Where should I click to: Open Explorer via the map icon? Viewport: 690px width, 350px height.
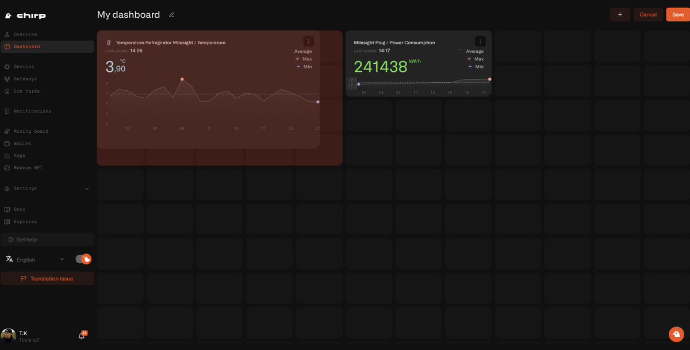click(x=7, y=222)
